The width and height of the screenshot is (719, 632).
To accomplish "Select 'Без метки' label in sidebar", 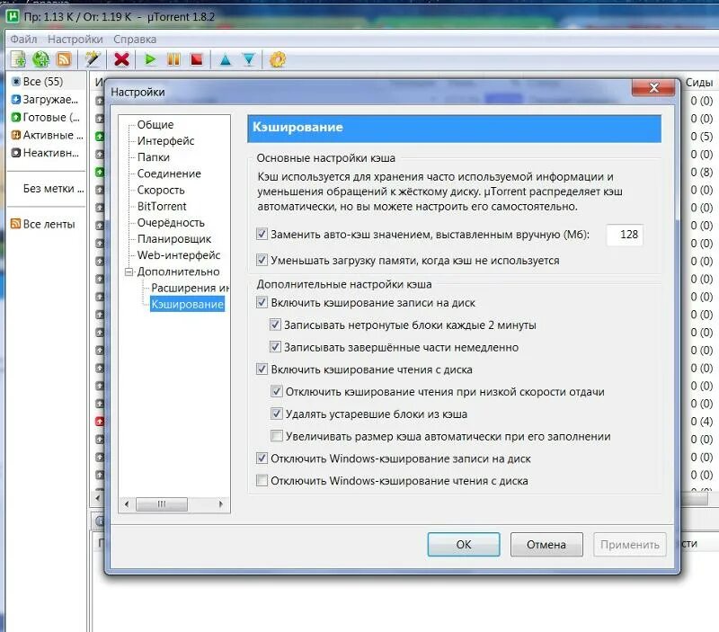I will pyautogui.click(x=54, y=189).
